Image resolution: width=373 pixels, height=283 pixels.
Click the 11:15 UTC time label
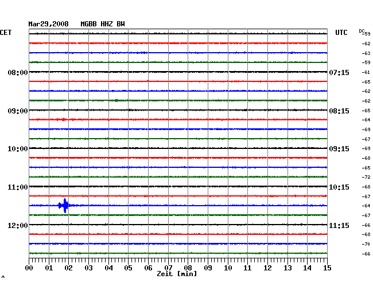pyautogui.click(x=339, y=225)
